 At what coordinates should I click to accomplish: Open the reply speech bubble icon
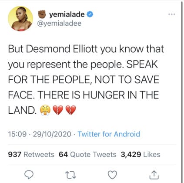click(29, 175)
